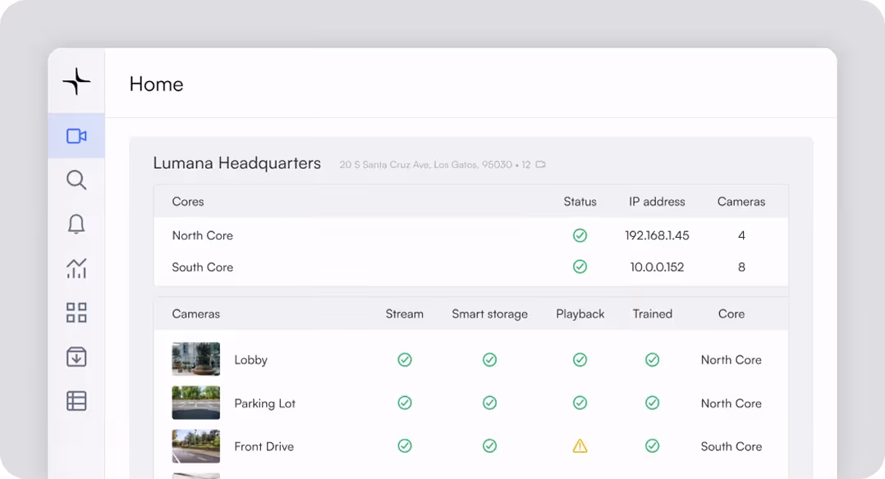Open the Cameras view in sidebar
The image size is (885, 479).
coord(76,136)
